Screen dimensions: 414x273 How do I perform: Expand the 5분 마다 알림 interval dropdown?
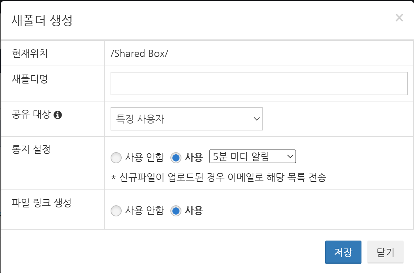click(x=253, y=156)
